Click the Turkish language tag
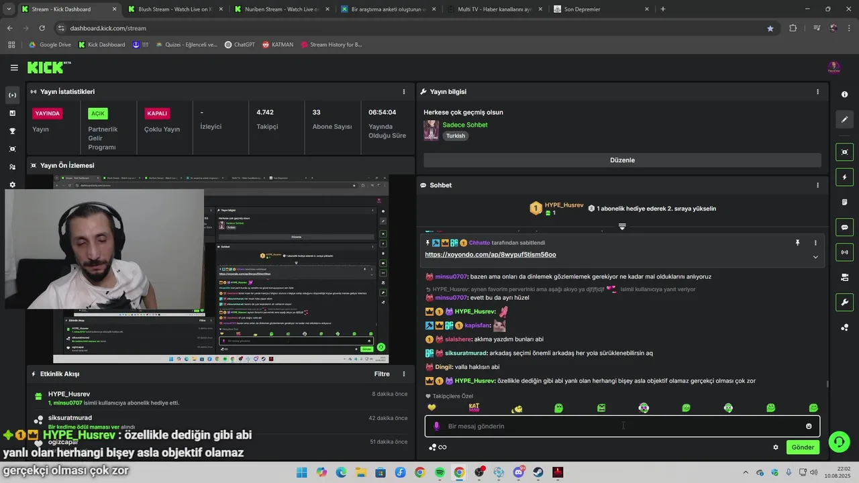The image size is (859, 483). tap(456, 136)
